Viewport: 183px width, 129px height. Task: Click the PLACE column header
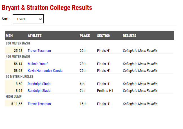85,35
